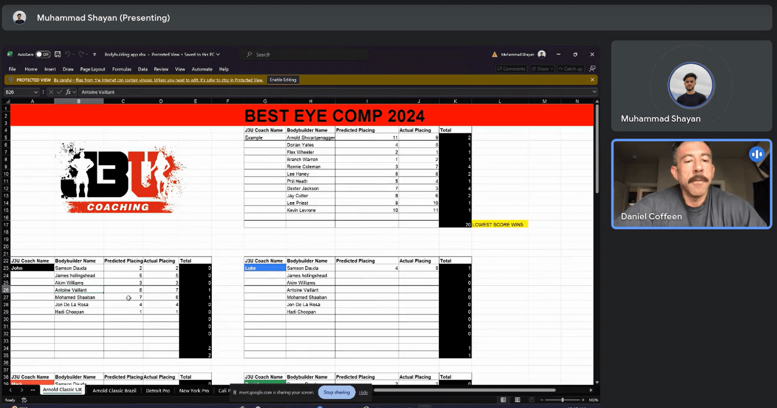The image size is (777, 408).
Task: Click the Enable Editing button
Action: click(x=283, y=80)
